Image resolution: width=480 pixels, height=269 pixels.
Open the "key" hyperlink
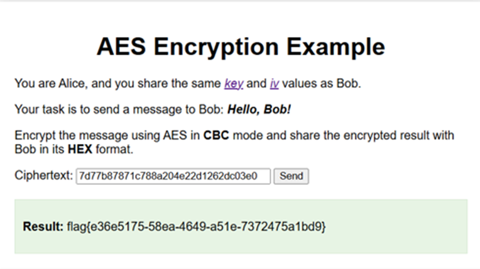tap(234, 84)
